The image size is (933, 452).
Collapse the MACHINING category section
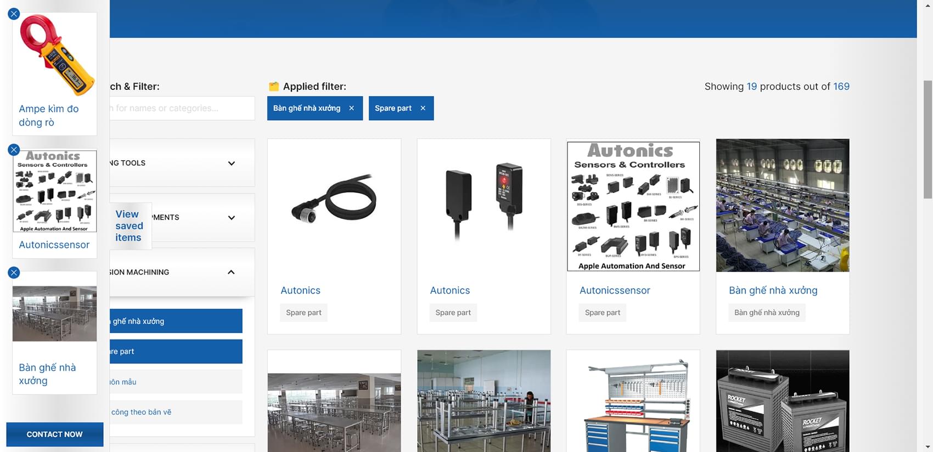[x=232, y=272]
